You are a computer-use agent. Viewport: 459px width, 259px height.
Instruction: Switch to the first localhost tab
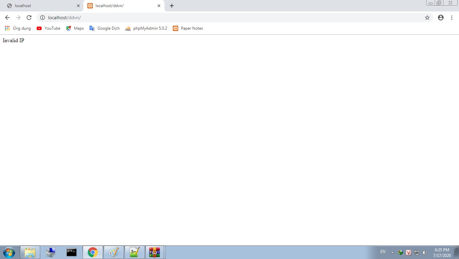(x=40, y=6)
